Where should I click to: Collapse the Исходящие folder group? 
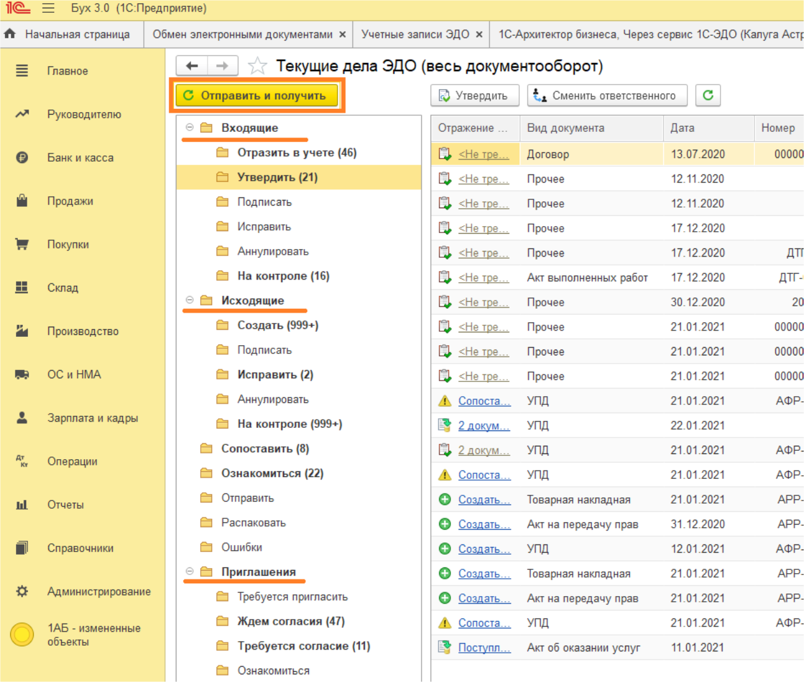(189, 300)
